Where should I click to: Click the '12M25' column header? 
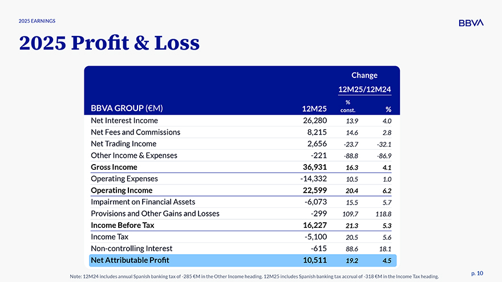(x=314, y=109)
